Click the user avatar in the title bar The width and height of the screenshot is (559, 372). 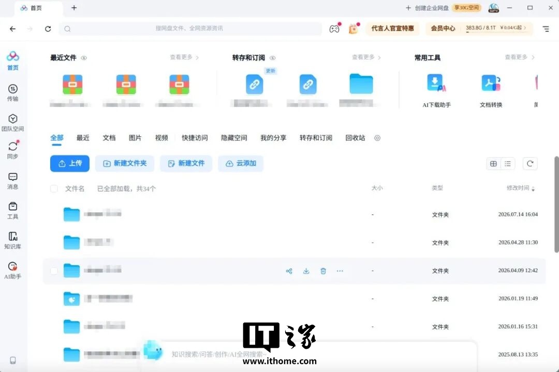coord(493,8)
